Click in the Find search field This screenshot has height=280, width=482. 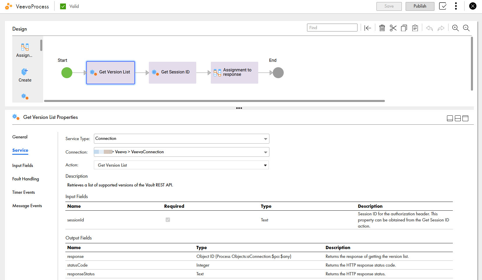click(332, 28)
